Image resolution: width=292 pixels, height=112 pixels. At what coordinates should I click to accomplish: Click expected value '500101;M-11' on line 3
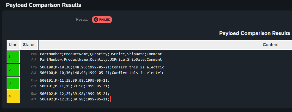[52, 81]
